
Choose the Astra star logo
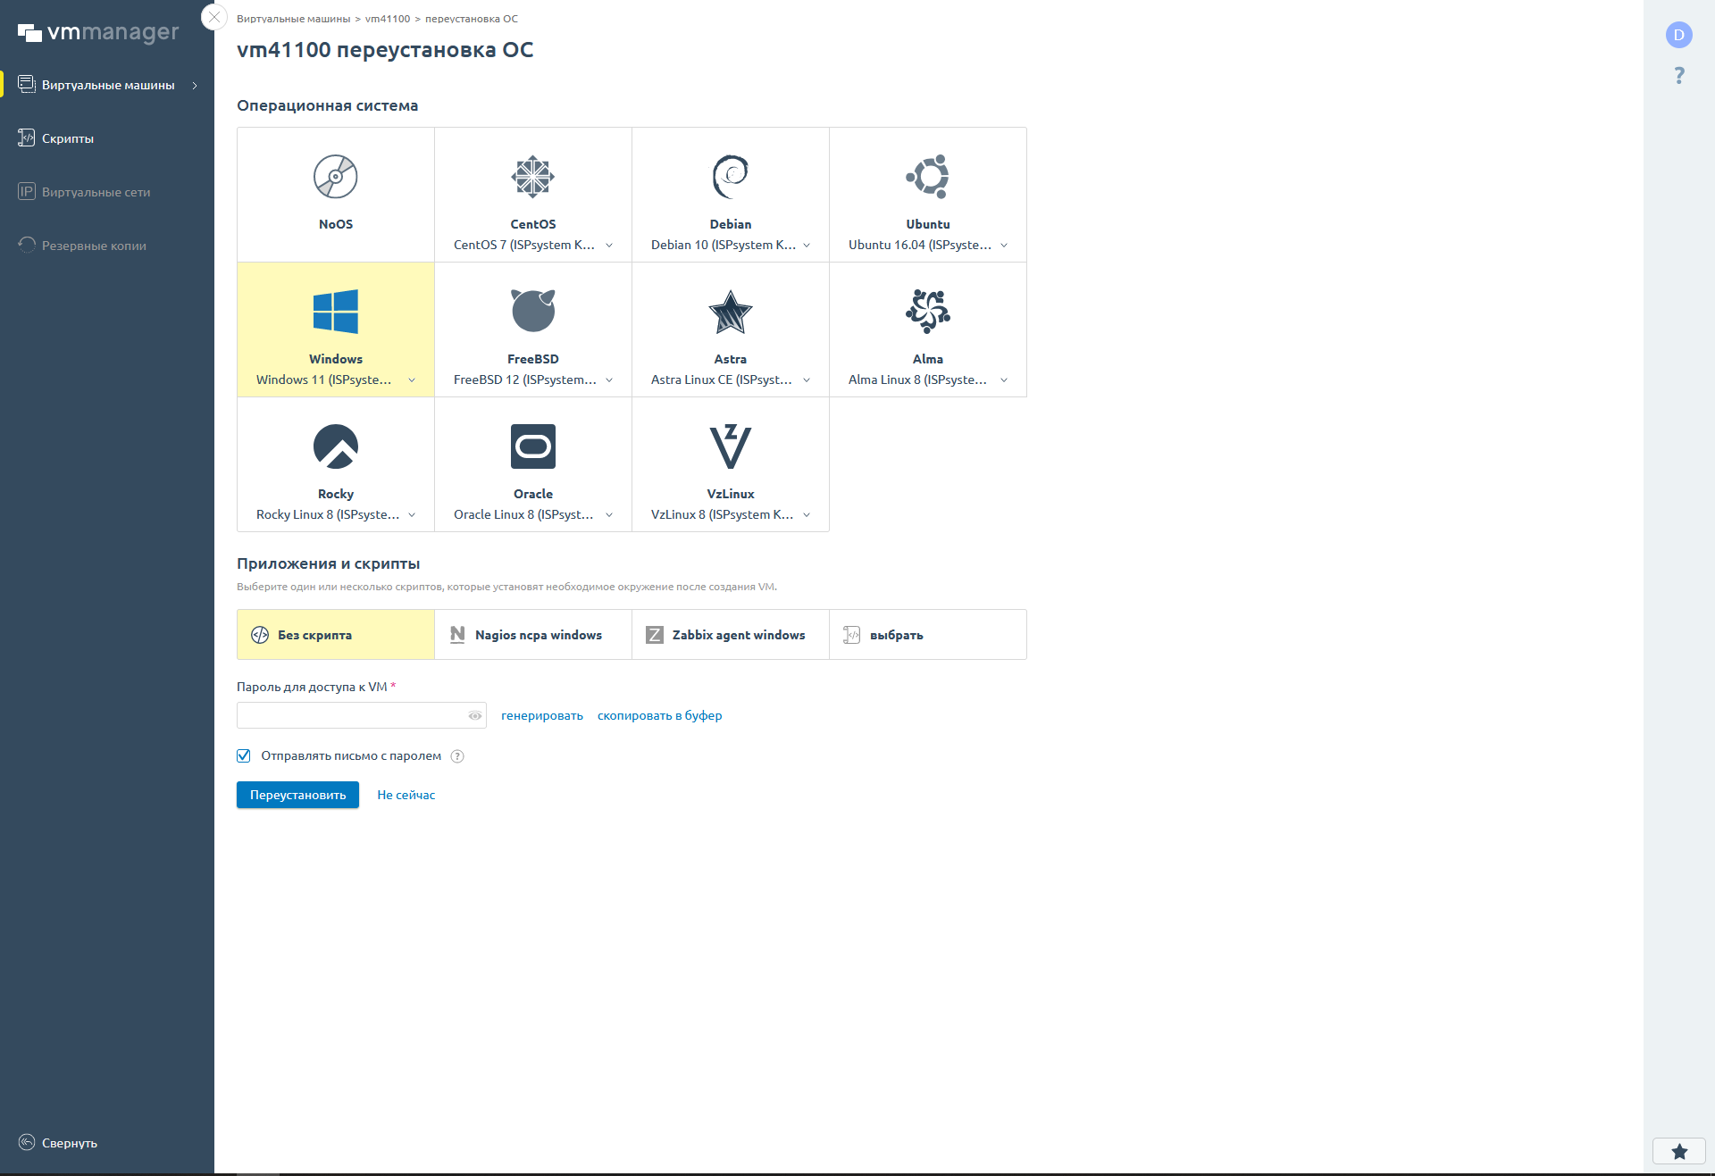tap(731, 312)
